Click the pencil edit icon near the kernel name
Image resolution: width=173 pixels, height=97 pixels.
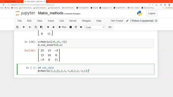click(127, 21)
